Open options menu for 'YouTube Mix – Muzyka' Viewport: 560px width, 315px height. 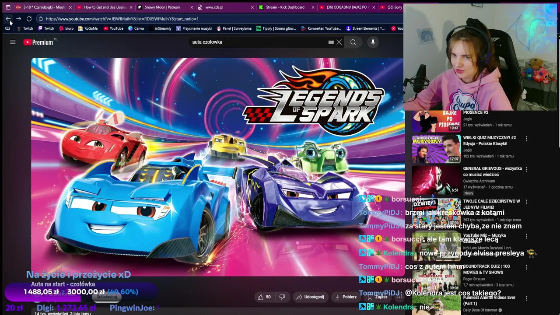pyautogui.click(x=527, y=236)
